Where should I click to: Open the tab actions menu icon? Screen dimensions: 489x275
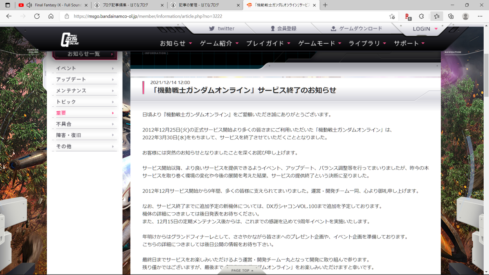[7, 5]
